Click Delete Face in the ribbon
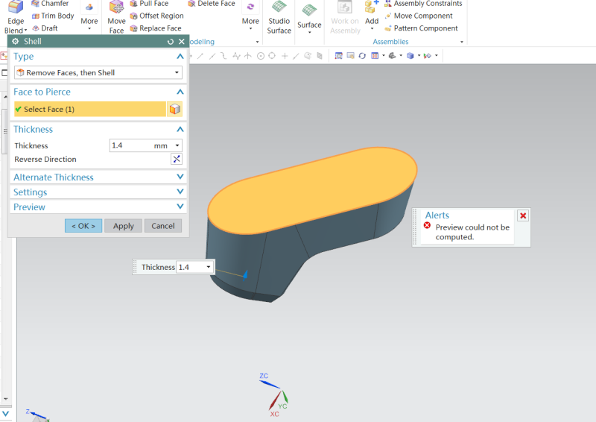 tap(212, 4)
